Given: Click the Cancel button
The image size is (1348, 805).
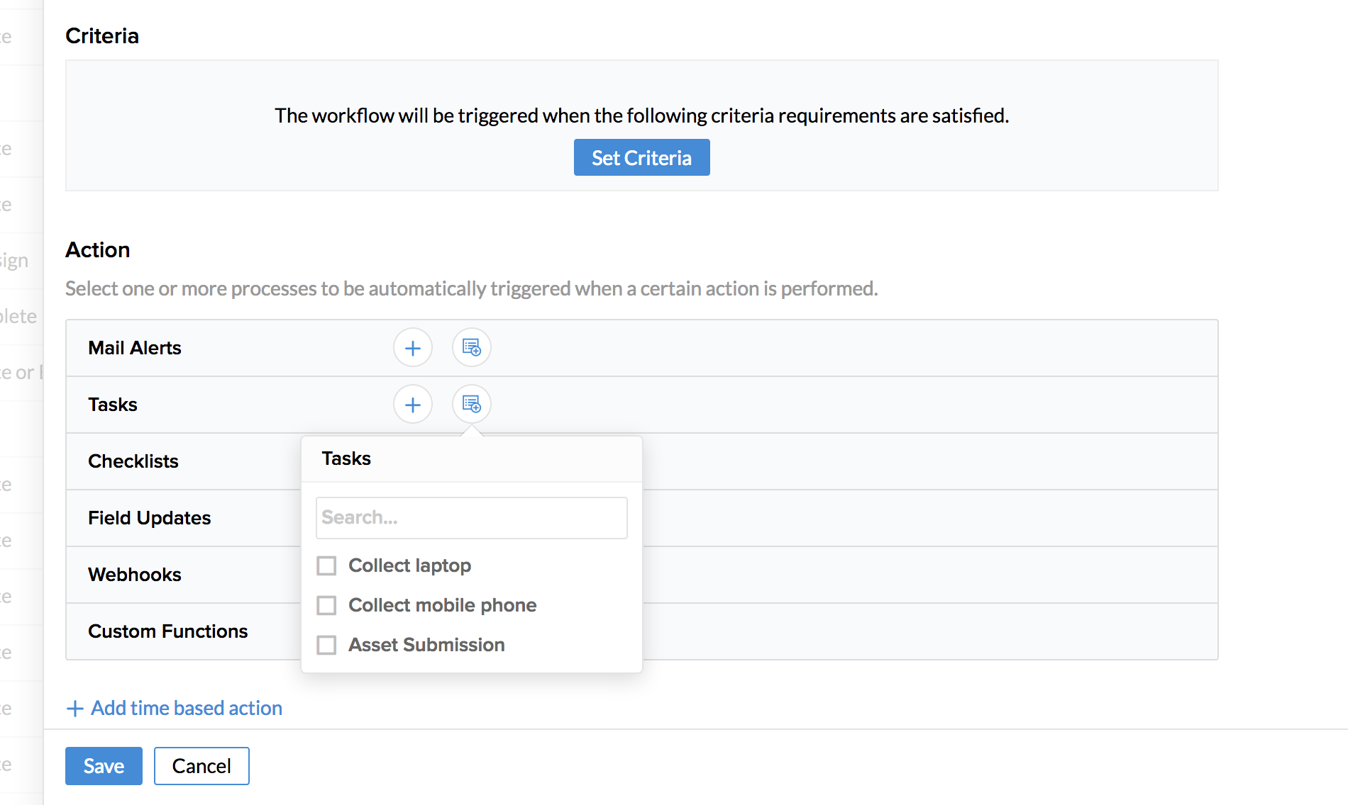Looking at the screenshot, I should coord(201,766).
